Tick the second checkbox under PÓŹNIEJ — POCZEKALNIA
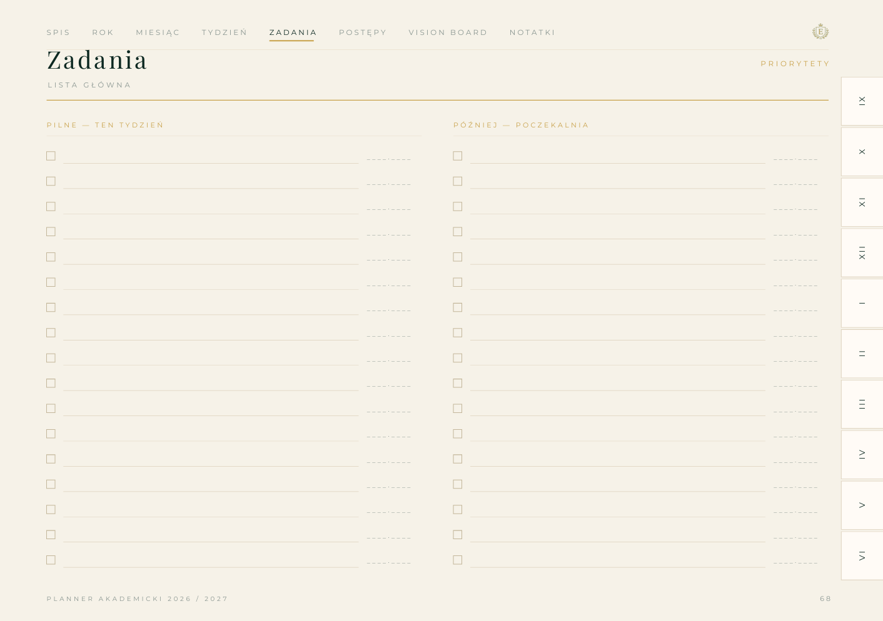This screenshot has height=621, width=883. (x=458, y=181)
